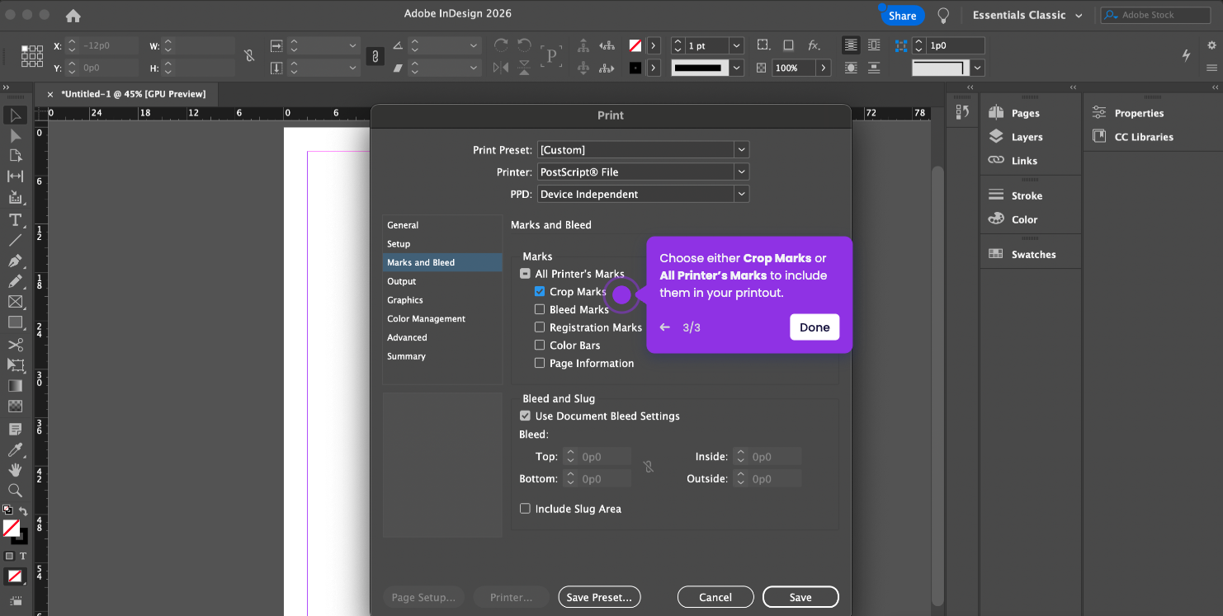Click the Save Preset button
Image resolution: width=1223 pixels, height=616 pixels.
[599, 597]
